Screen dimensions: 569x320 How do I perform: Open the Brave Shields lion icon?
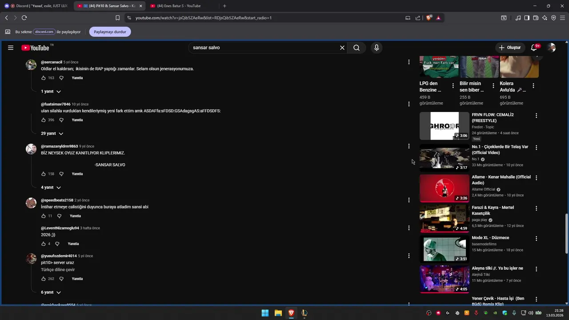coord(429,18)
